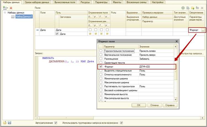This screenshot has width=207, height=127.
Task: Click the Значение column header in dialog
Action: (x=156, y=46)
